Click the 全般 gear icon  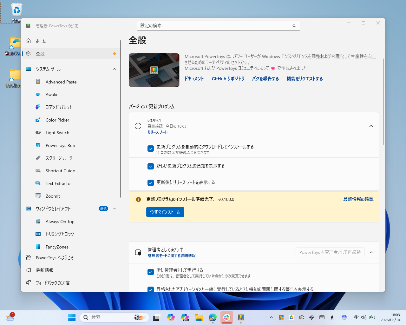point(28,54)
